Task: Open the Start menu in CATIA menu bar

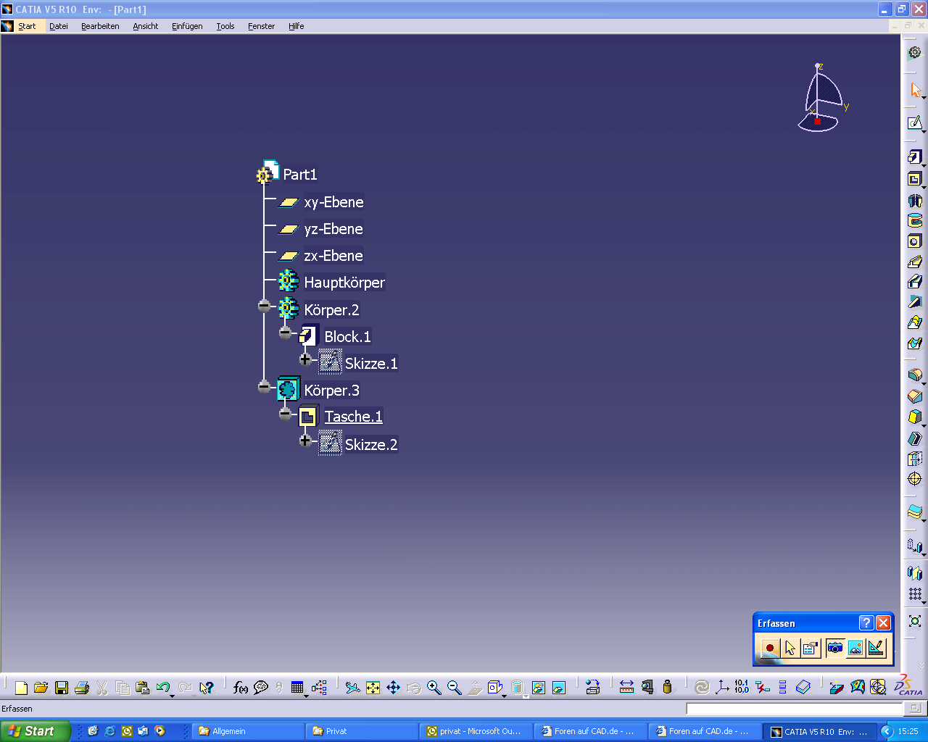Action: point(27,26)
